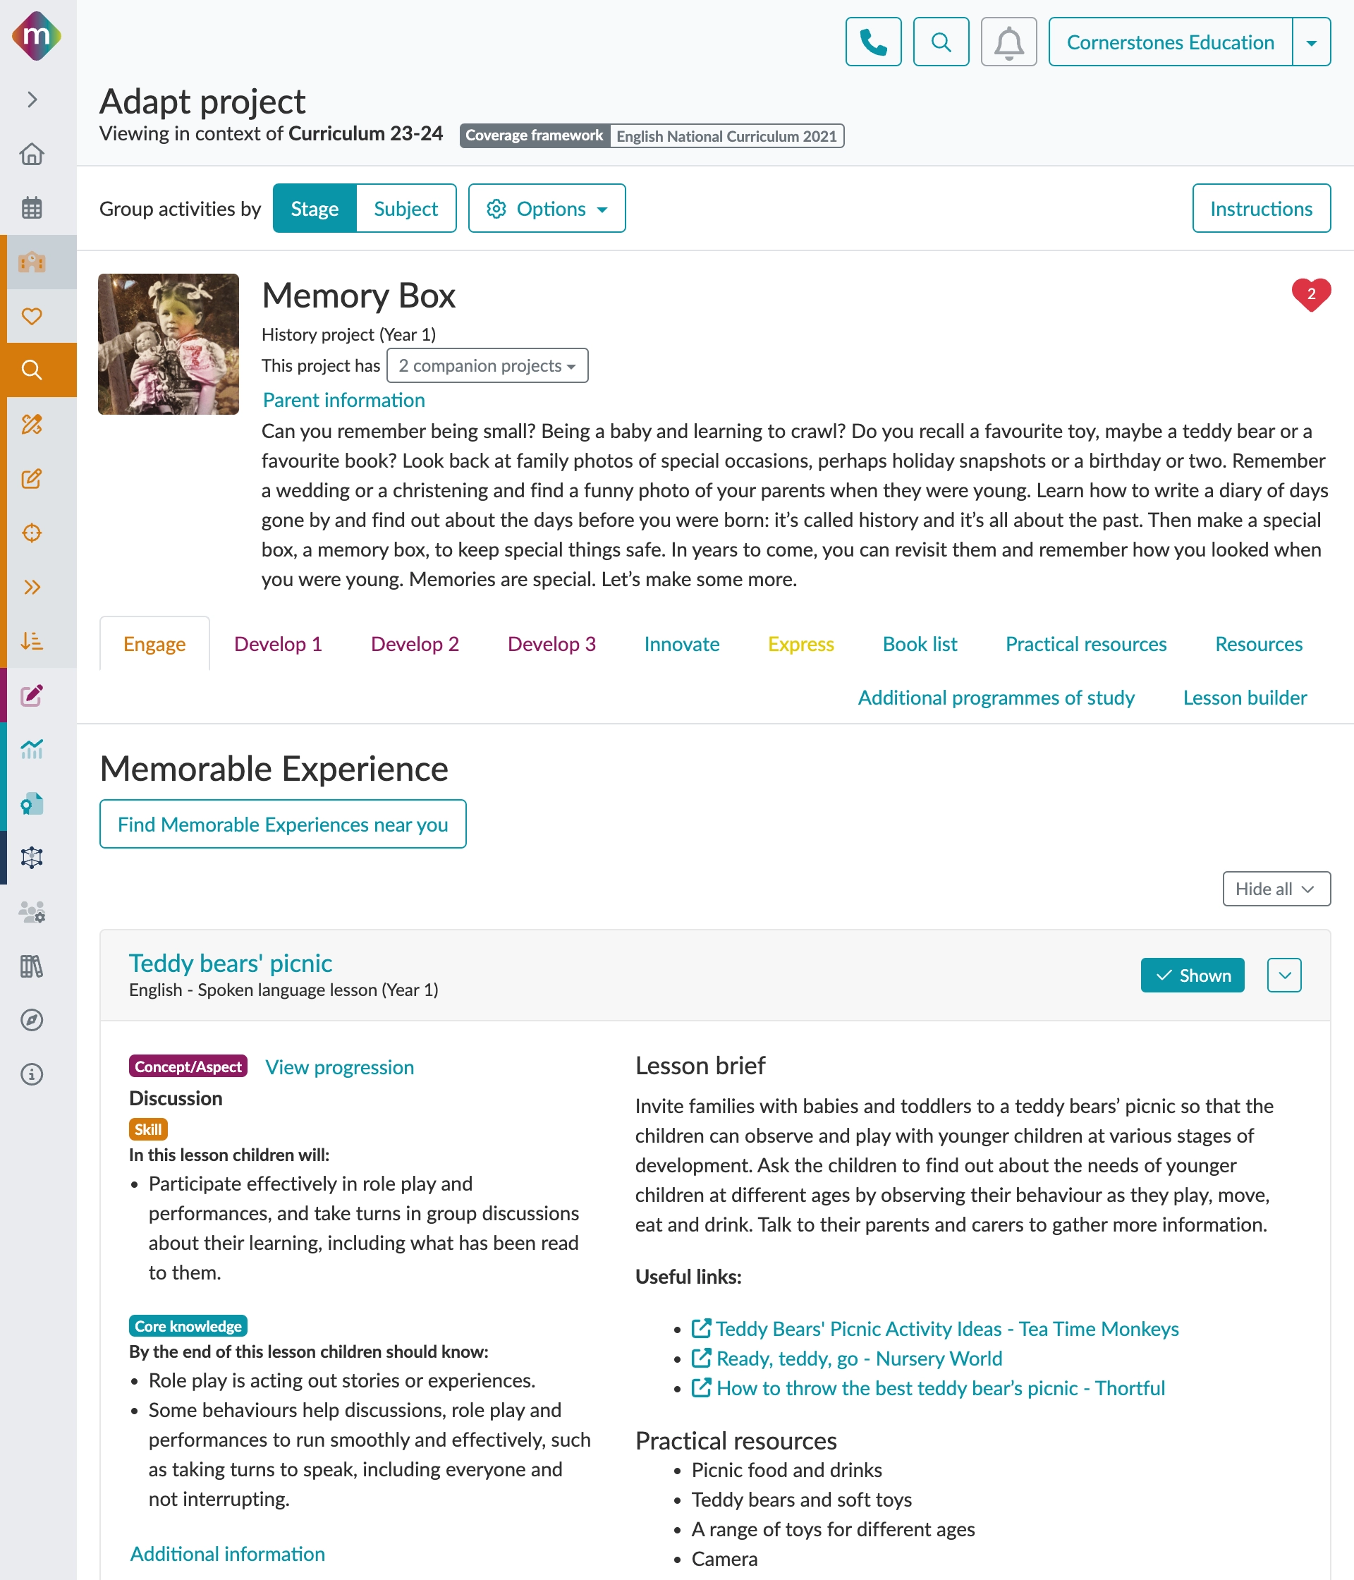
Task: Expand the sidebar with the chevron arrow
Action: click(x=32, y=100)
